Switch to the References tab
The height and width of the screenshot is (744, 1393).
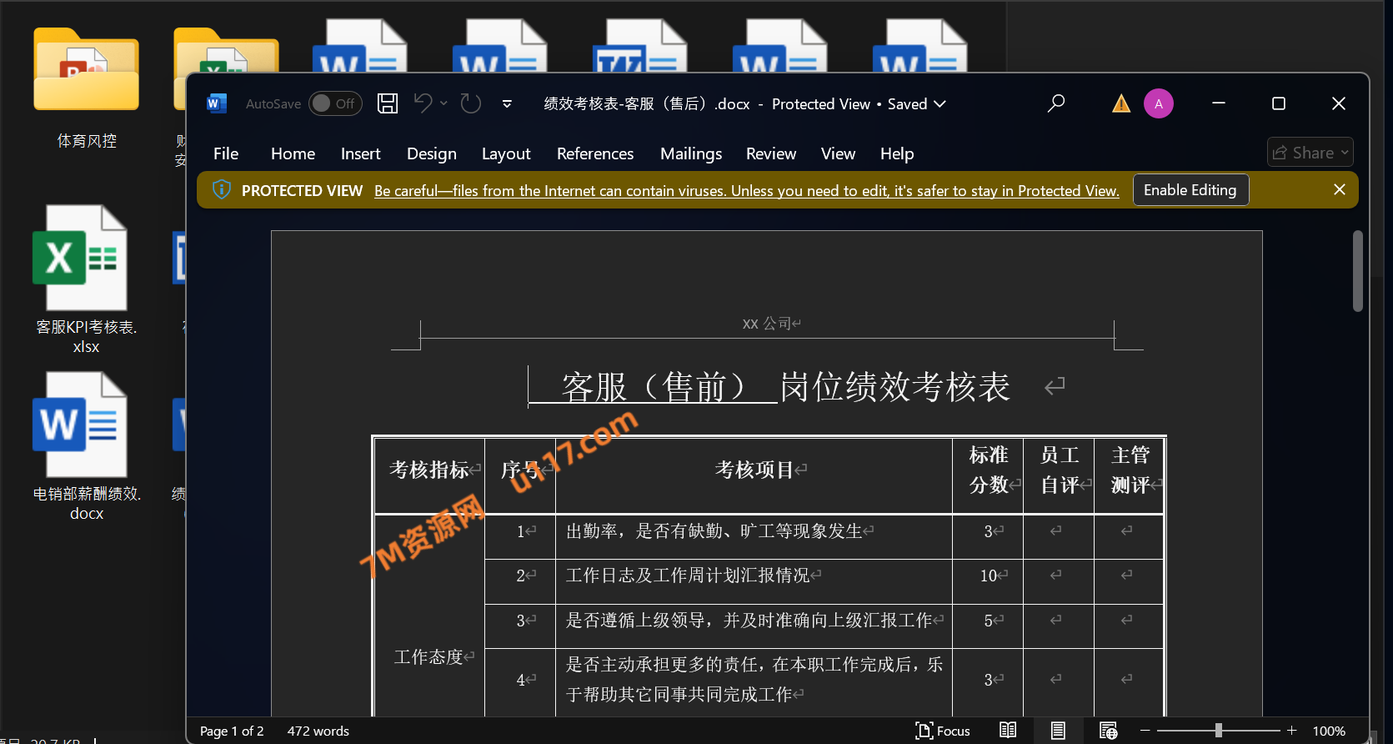[x=595, y=153]
